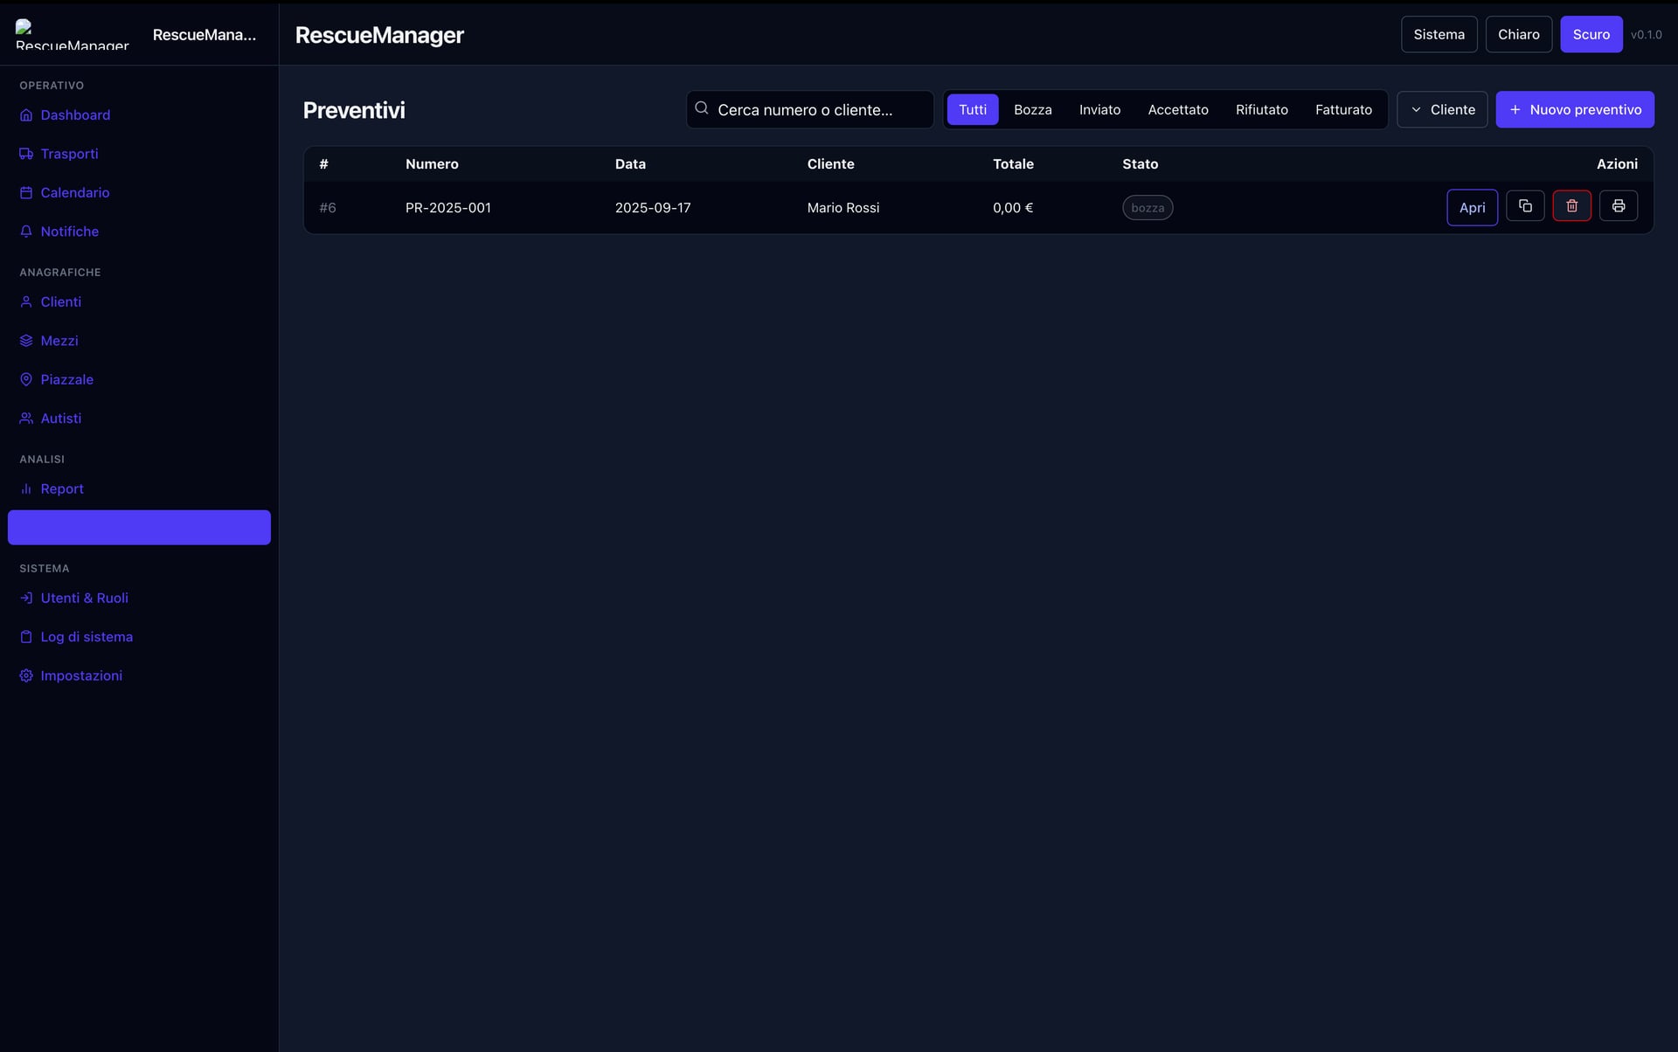Open quote with Apri button
Image resolution: width=1678 pixels, height=1052 pixels.
click(1472, 207)
